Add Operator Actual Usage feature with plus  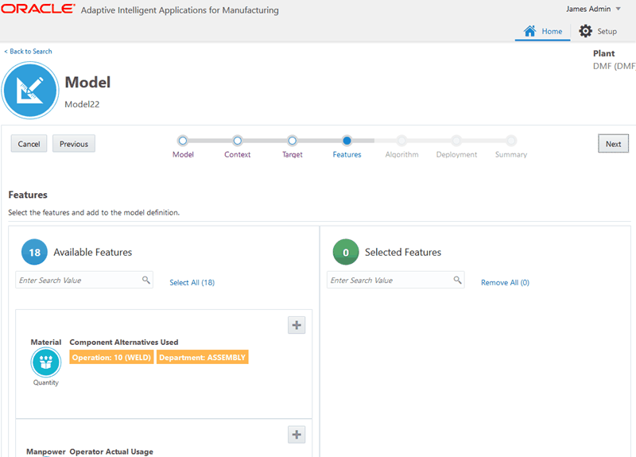tap(297, 434)
